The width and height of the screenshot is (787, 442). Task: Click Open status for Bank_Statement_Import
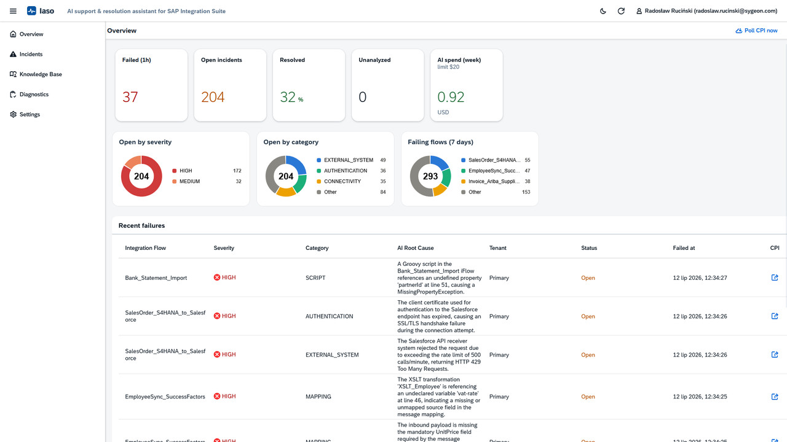(588, 278)
